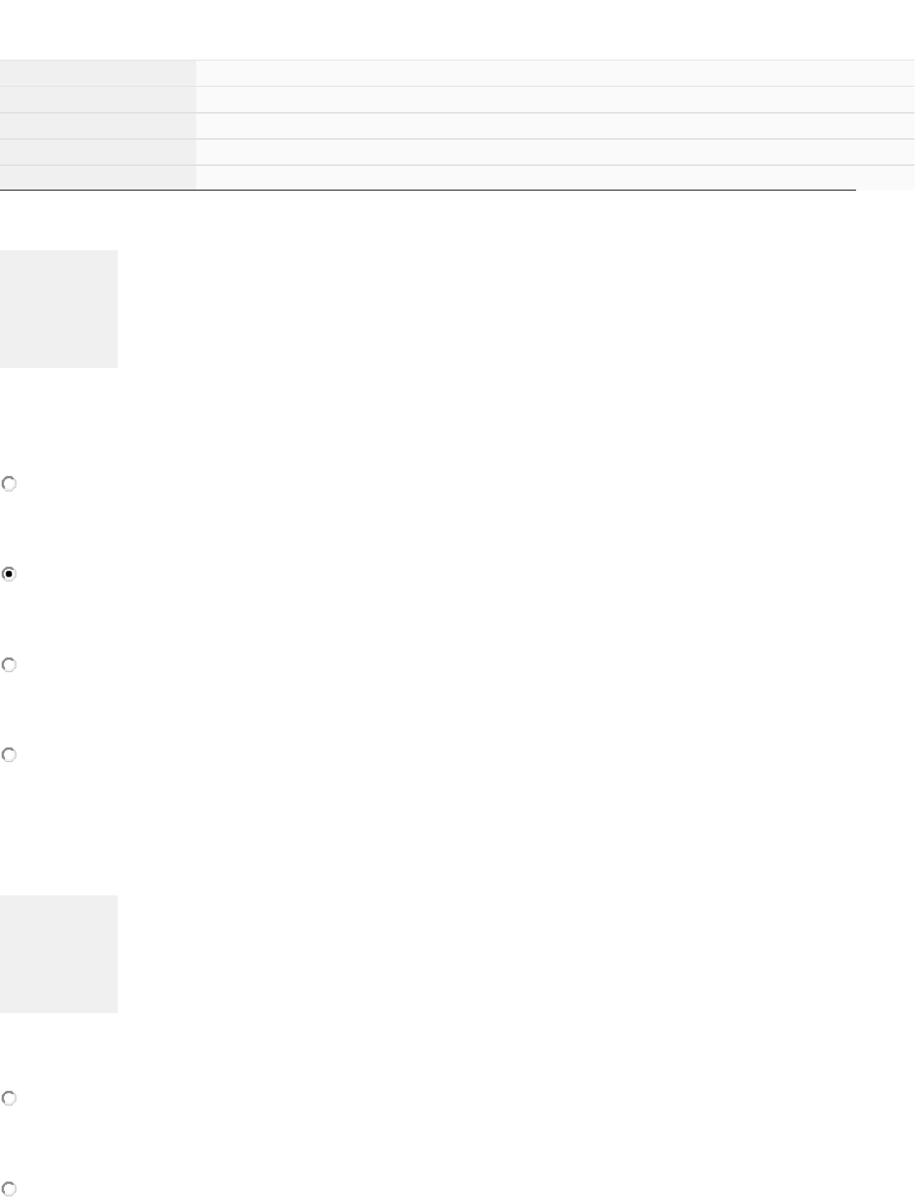This screenshot has height=1202, width=915.
Task: Choose second radio option of the second question
Action: pyautogui.click(x=9, y=1188)
